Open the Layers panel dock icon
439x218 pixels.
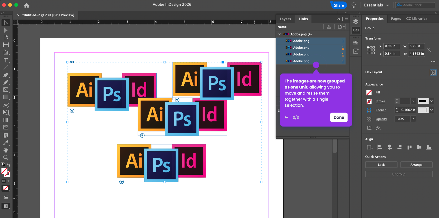(356, 22)
